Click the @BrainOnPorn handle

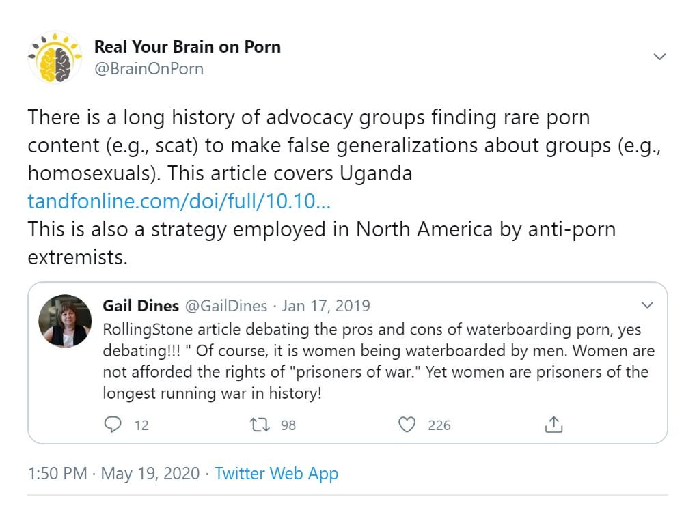point(148,69)
